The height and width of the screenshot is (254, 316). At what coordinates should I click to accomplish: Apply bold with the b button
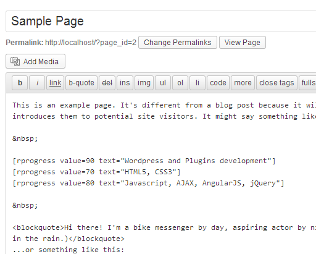[20, 83]
